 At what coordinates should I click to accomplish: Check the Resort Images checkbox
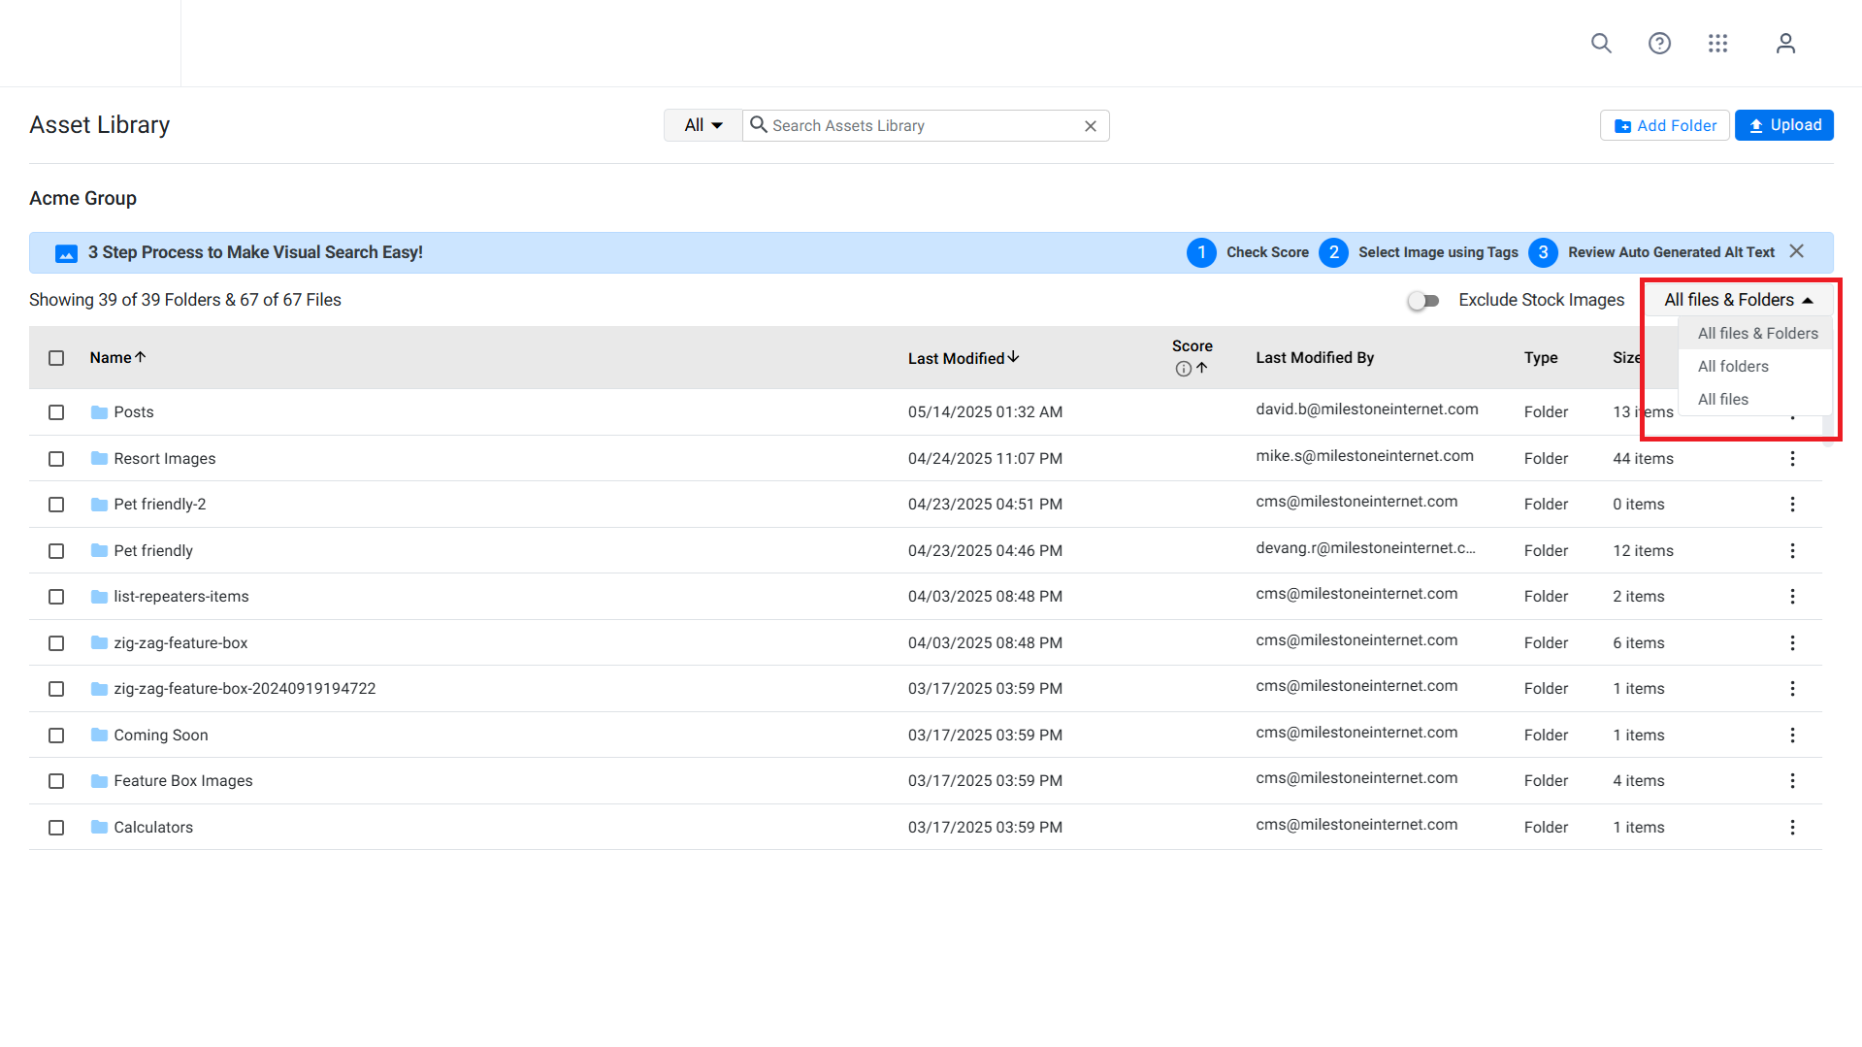[56, 459]
